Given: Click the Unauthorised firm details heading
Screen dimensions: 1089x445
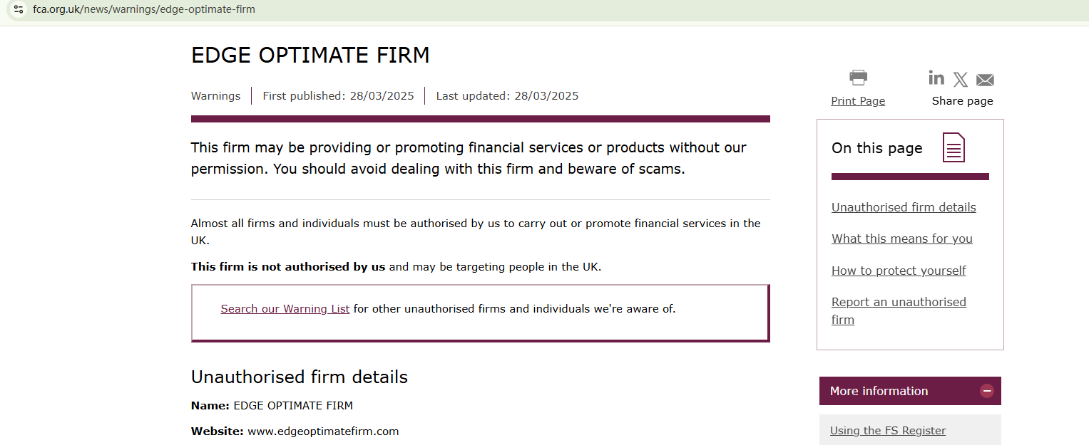Looking at the screenshot, I should 300,377.
